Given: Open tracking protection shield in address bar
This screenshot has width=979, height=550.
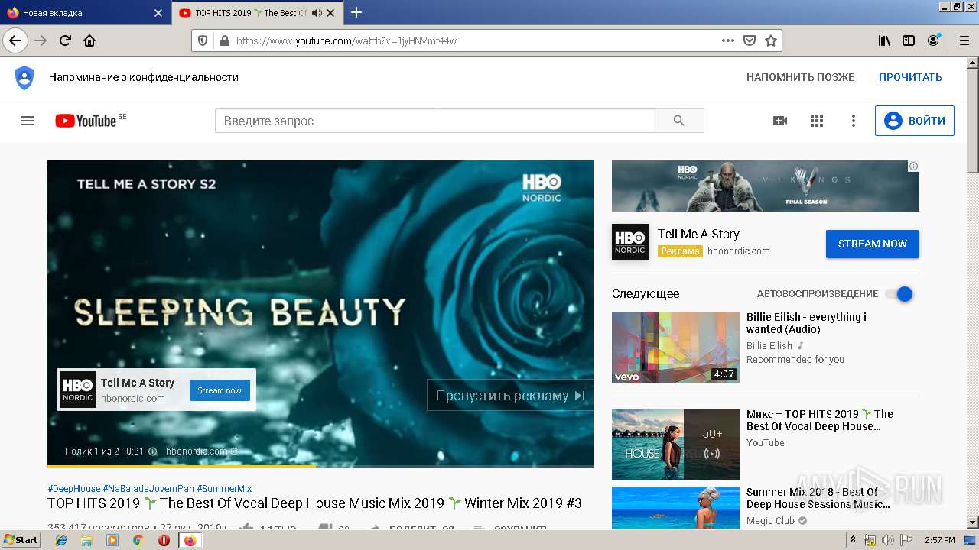Looking at the screenshot, I should click(x=203, y=40).
